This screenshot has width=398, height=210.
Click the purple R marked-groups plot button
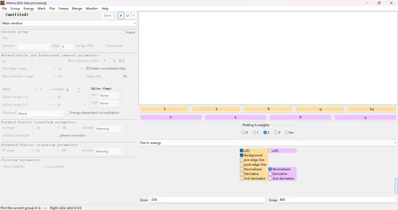point(300,117)
